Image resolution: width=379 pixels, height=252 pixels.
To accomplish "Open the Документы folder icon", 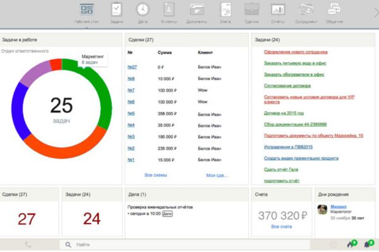I will (x=197, y=9).
